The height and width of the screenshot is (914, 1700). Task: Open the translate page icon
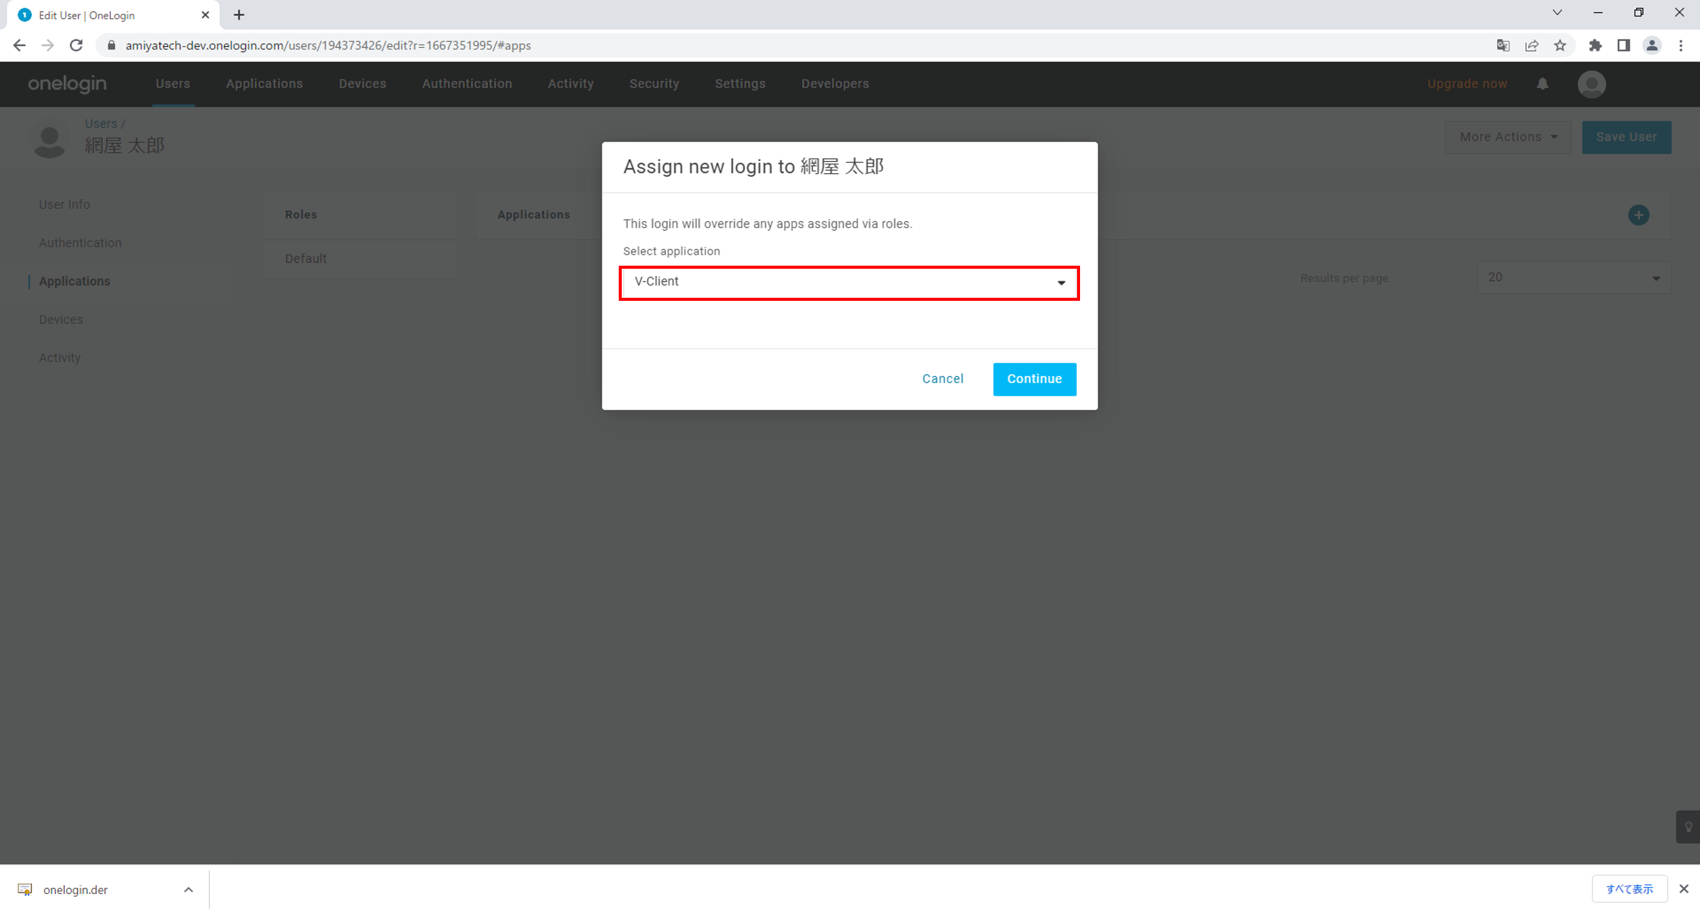coord(1503,45)
